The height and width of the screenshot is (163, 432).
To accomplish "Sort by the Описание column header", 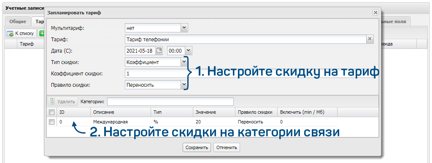I will [121, 112].
